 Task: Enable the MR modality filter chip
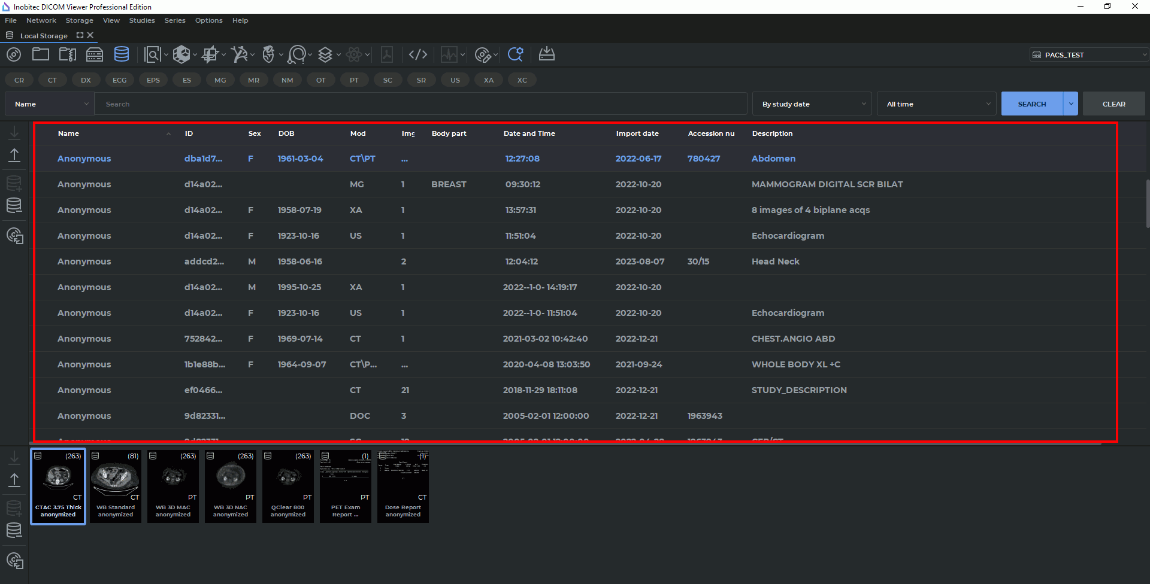pos(254,80)
